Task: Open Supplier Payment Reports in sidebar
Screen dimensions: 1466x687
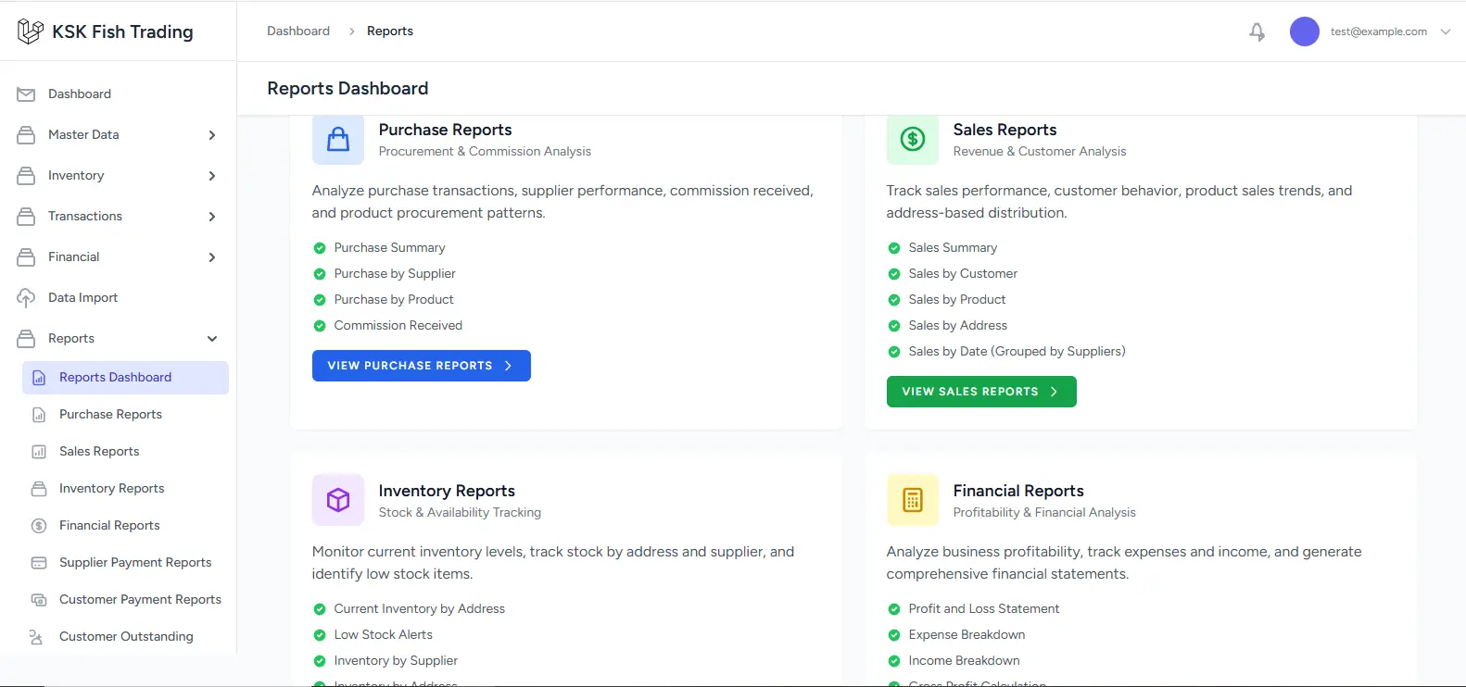Action: [135, 563]
